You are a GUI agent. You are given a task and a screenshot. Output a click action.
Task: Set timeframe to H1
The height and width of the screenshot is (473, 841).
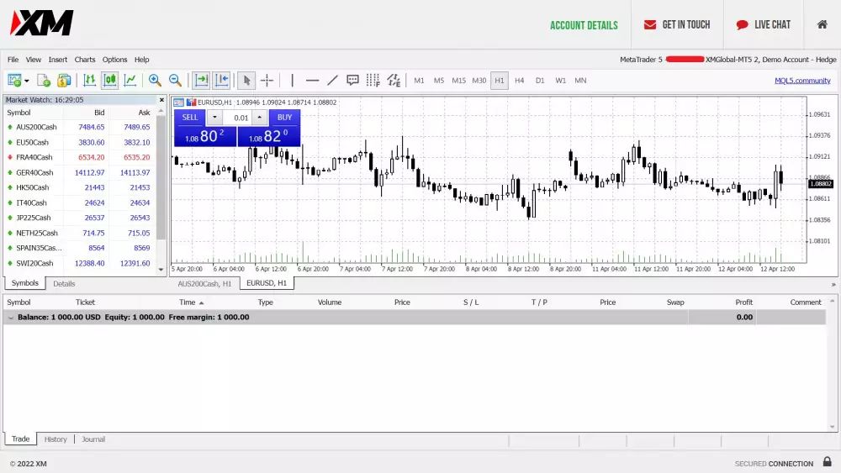point(500,81)
